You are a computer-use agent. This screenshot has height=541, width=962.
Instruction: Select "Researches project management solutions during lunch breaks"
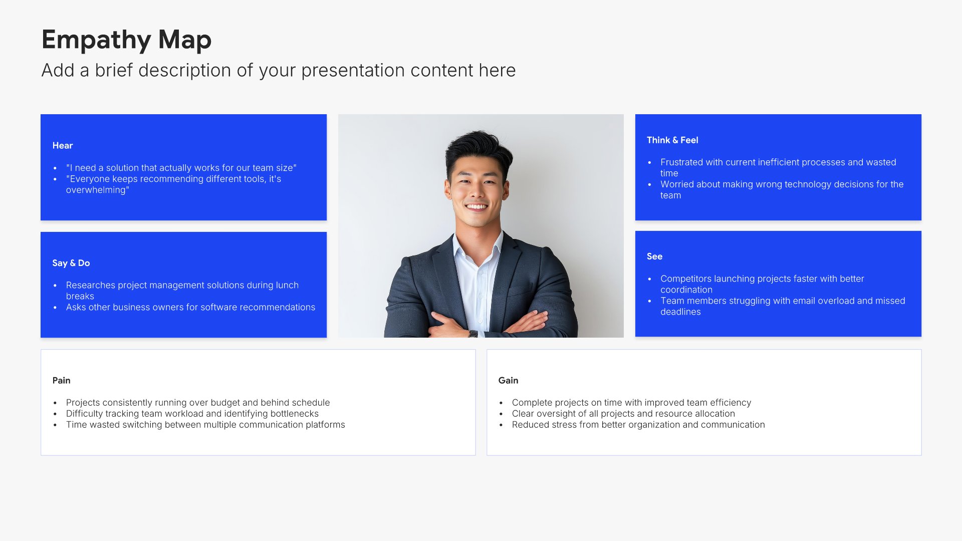(x=182, y=291)
